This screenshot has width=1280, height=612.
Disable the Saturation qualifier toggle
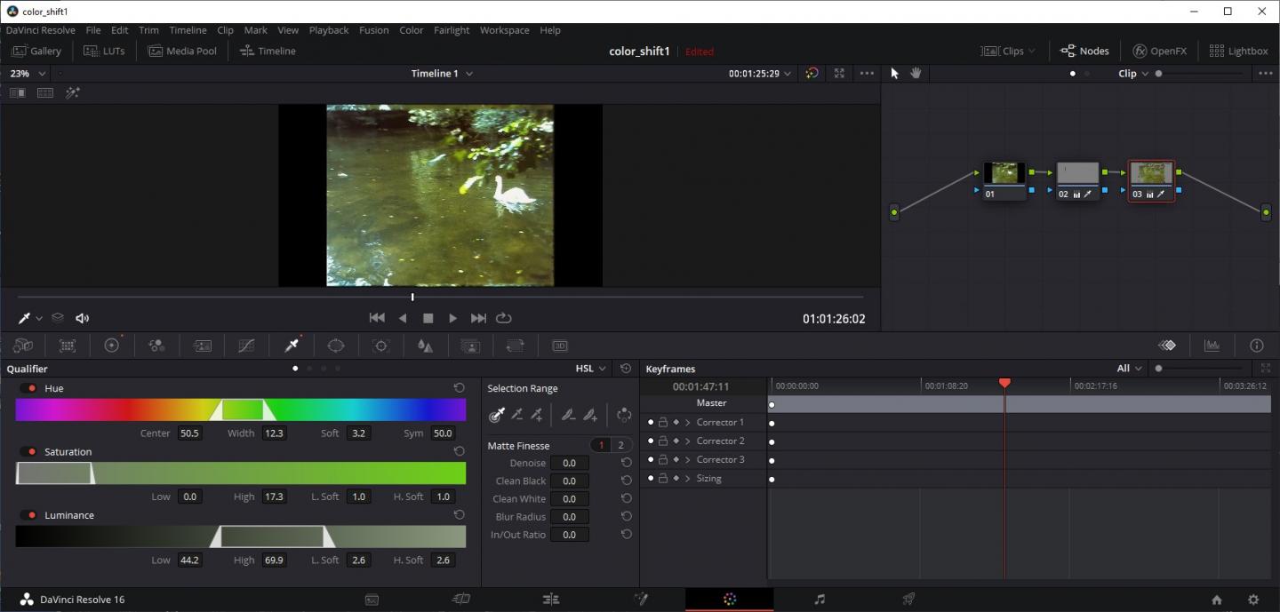point(29,451)
